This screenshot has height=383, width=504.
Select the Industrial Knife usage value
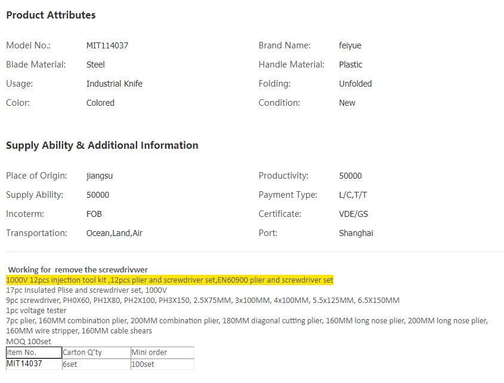[115, 84]
